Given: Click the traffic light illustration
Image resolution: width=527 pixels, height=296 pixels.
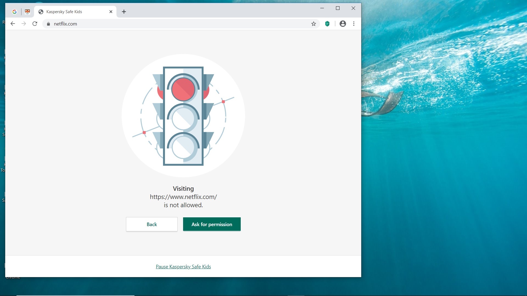Looking at the screenshot, I should pos(183,116).
